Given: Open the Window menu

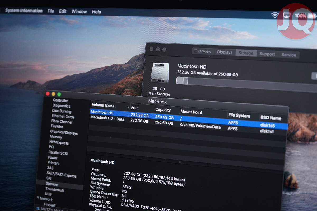Looking at the screenshot, I should [79, 12].
